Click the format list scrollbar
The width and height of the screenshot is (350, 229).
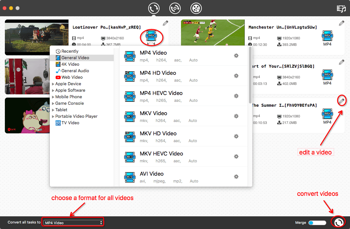pos(250,75)
